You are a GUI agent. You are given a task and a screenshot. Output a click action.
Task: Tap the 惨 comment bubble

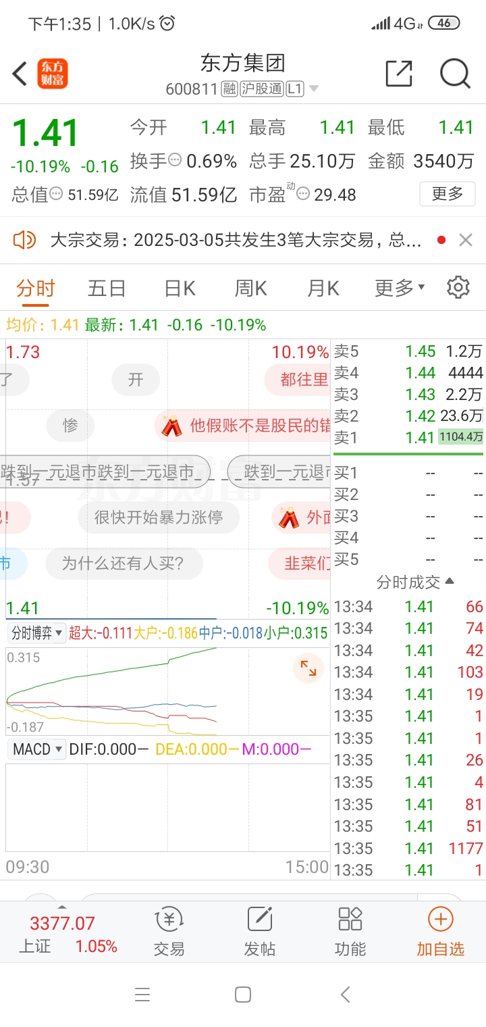click(70, 426)
